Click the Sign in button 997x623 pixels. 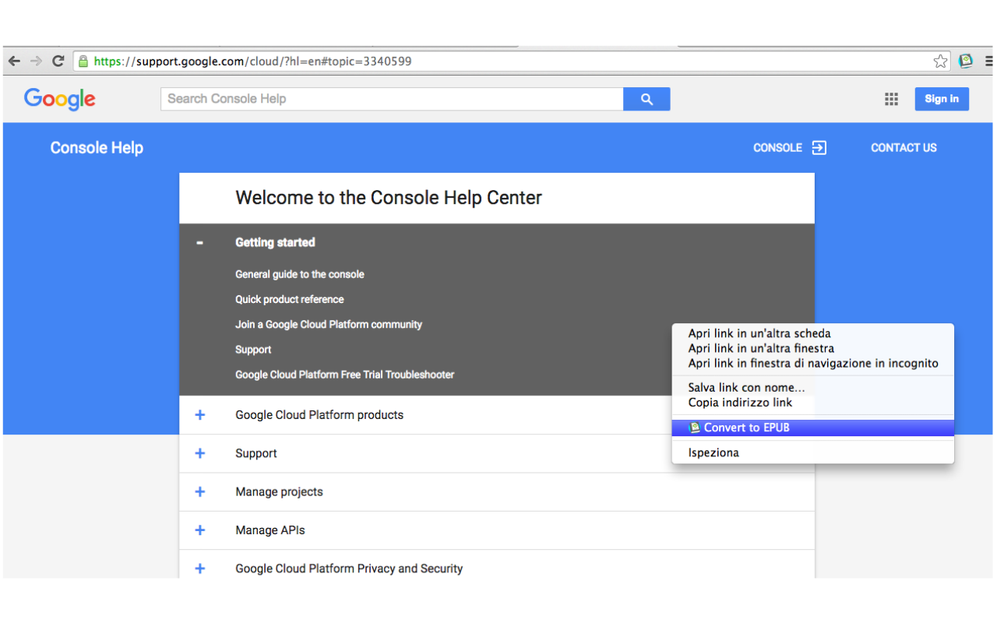(x=942, y=99)
